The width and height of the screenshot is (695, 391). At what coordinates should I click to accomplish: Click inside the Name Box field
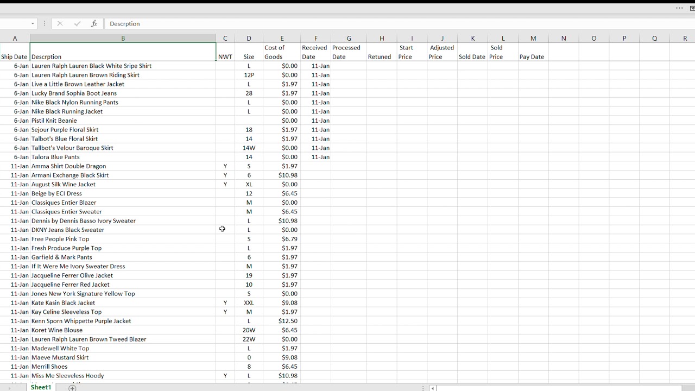[14, 24]
